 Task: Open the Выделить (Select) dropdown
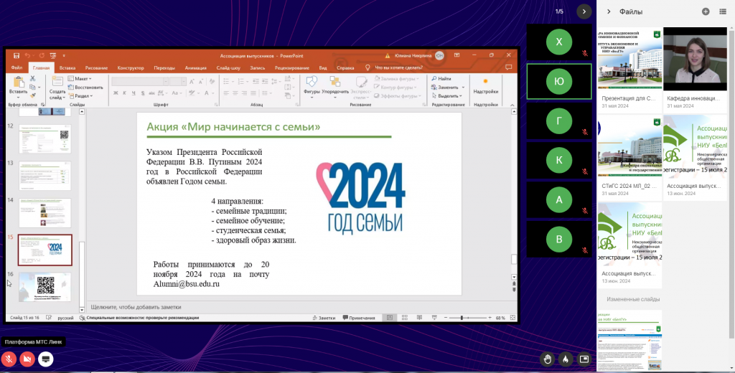(447, 96)
